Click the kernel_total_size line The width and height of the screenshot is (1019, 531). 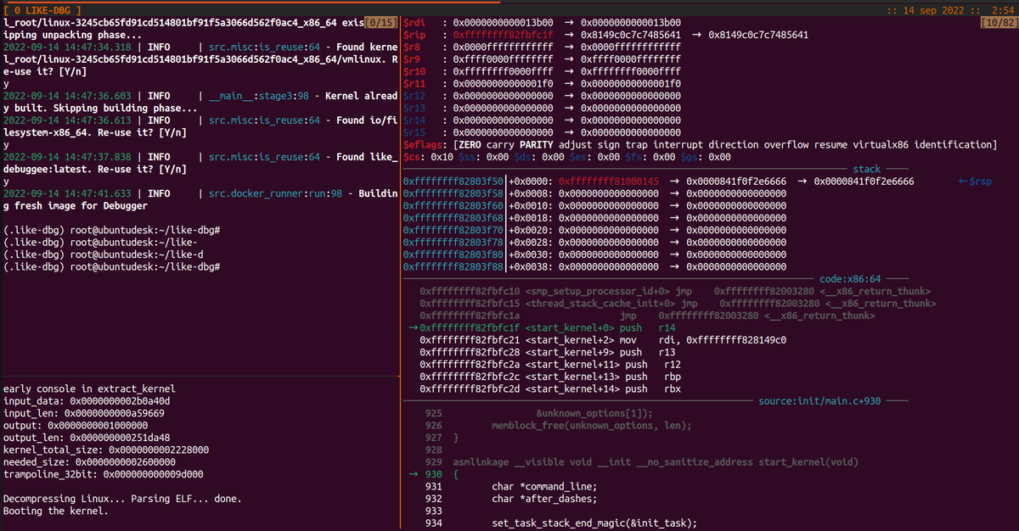coord(106,450)
